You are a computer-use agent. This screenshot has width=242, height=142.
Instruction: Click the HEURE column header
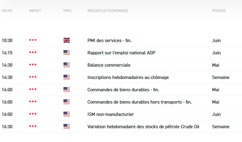click(7, 11)
